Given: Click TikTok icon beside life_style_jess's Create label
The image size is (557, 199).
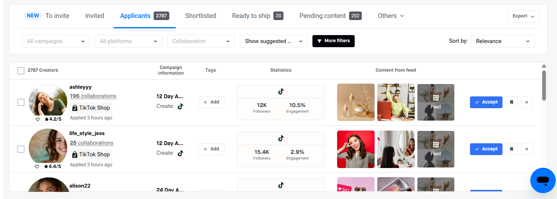Looking at the screenshot, I should coord(180,153).
